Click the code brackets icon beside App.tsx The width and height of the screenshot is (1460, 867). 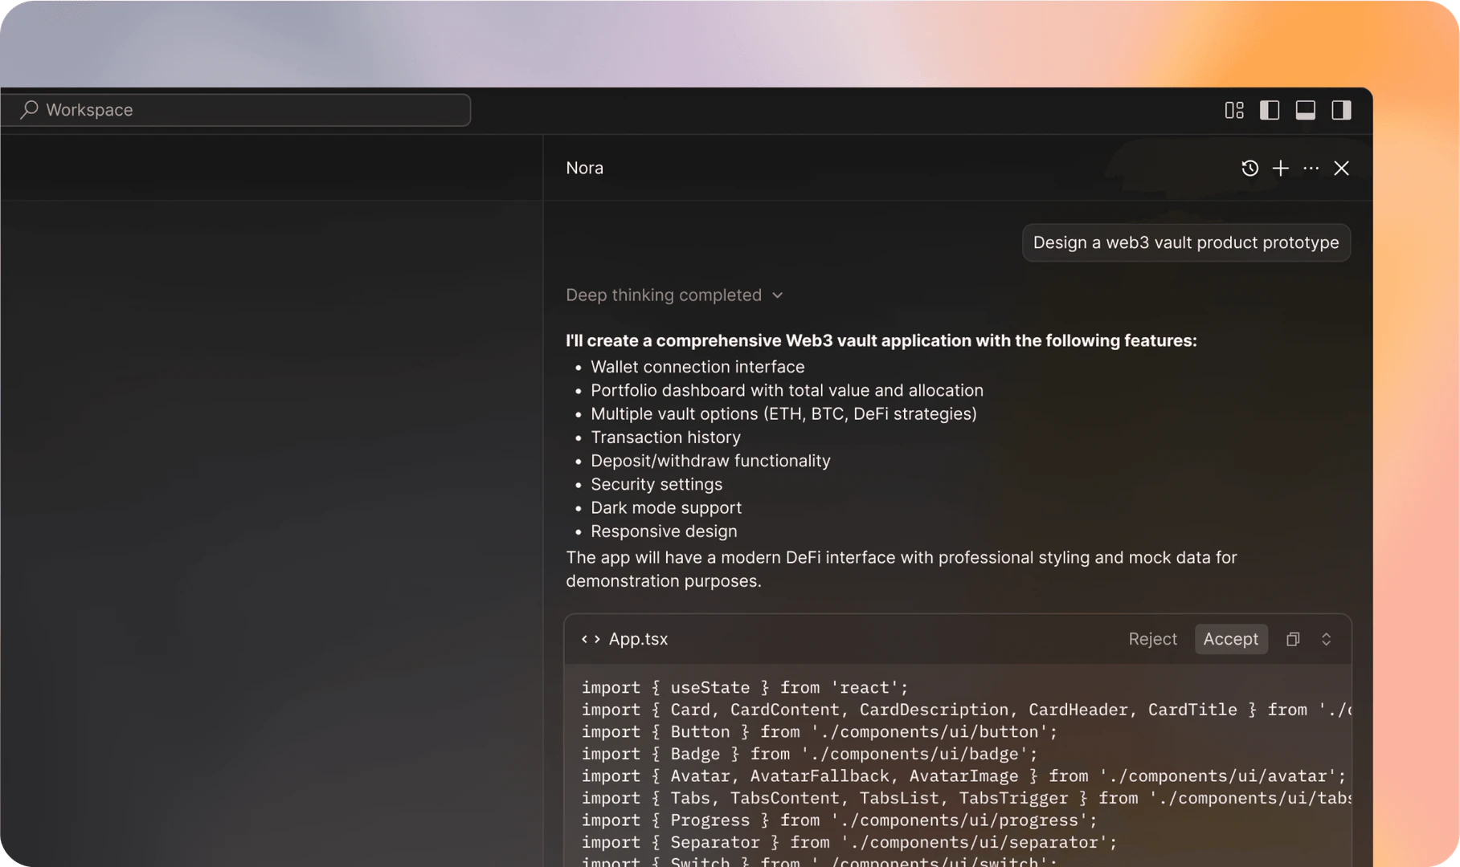pos(591,639)
